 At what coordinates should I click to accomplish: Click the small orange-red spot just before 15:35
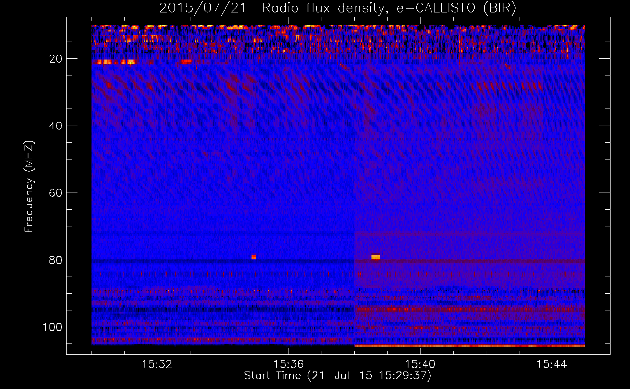tap(253, 257)
